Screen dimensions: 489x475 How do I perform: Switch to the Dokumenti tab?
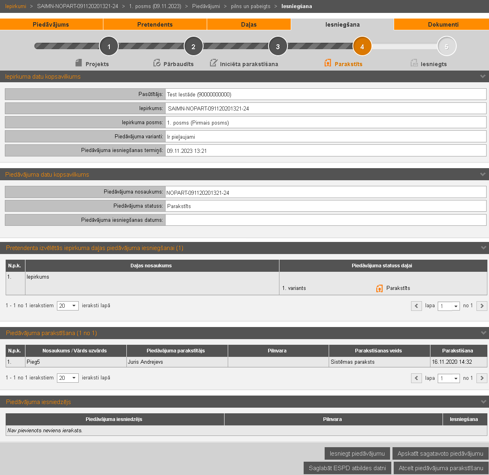tap(443, 25)
